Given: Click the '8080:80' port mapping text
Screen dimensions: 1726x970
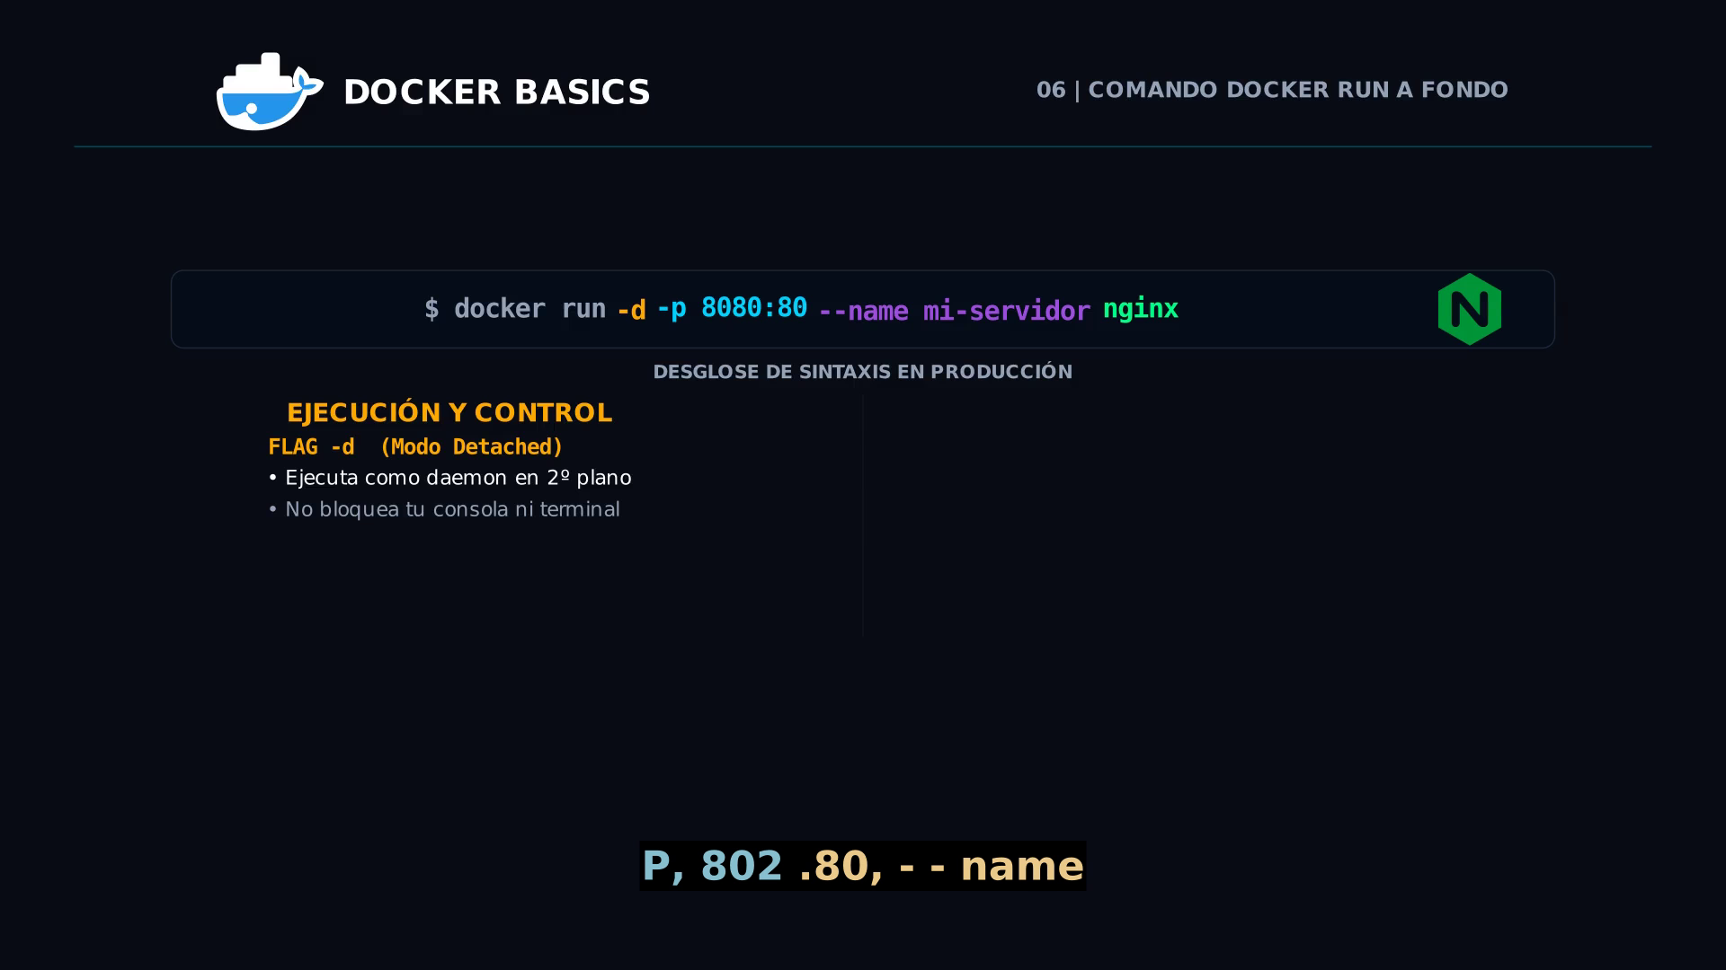Looking at the screenshot, I should [754, 307].
